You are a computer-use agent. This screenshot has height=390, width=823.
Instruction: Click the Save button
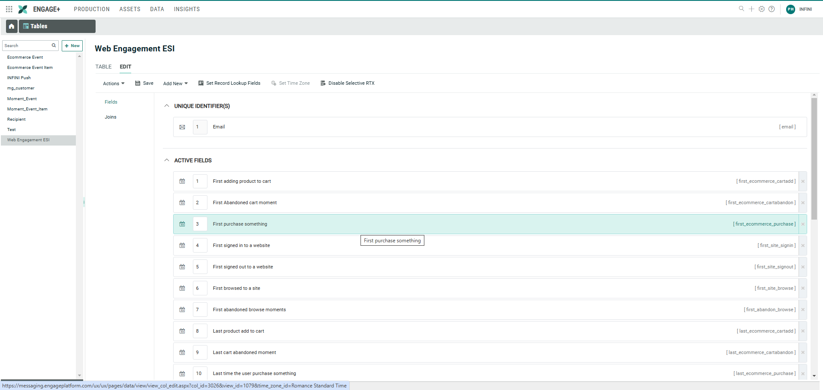pyautogui.click(x=144, y=83)
